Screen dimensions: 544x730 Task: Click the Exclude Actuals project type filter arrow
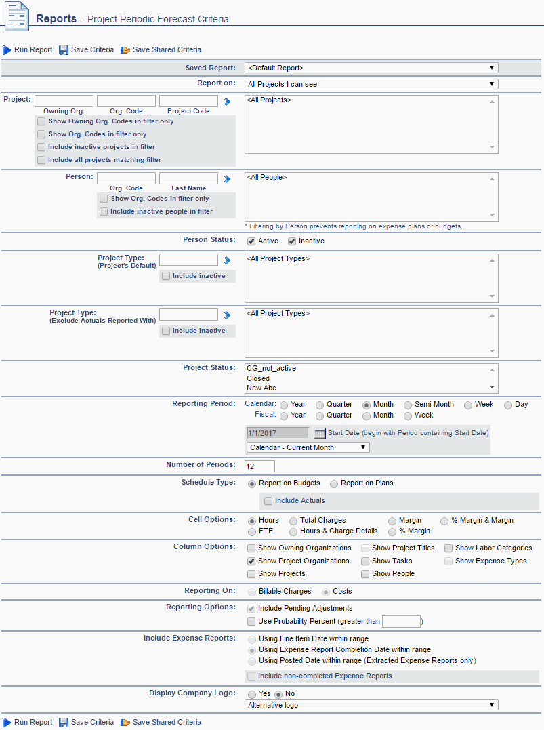pos(227,315)
